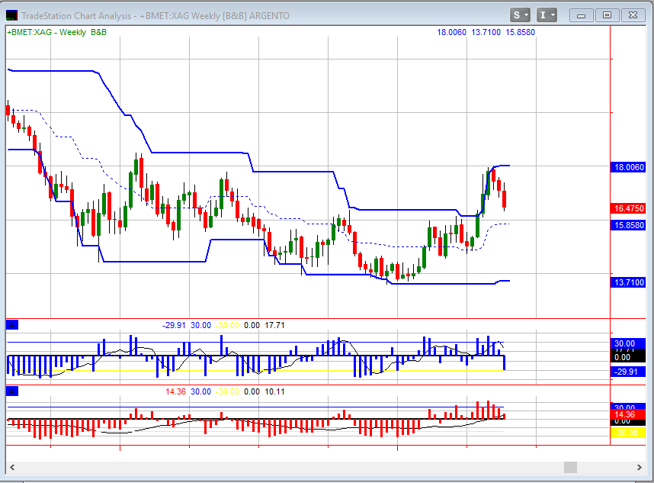The image size is (654, 483).
Task: Click the right arrow of the horizontal scrollbar
Action: pos(639,467)
